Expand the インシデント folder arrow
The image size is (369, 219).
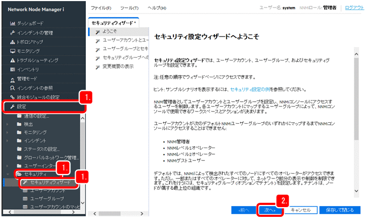(8, 141)
